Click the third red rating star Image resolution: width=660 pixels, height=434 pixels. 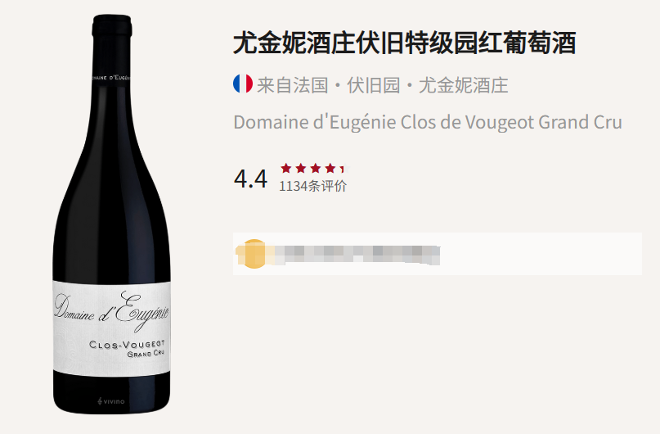pos(316,169)
